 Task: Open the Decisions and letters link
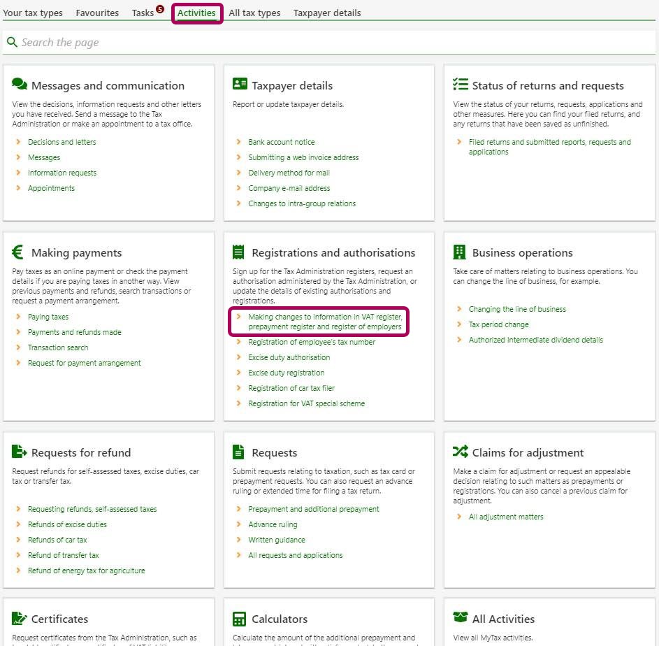tap(61, 142)
